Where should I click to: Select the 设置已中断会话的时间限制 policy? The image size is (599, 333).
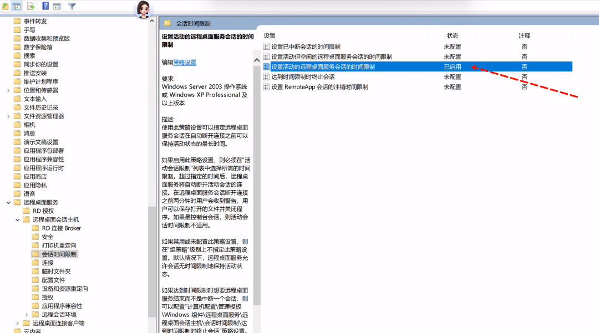pos(306,47)
